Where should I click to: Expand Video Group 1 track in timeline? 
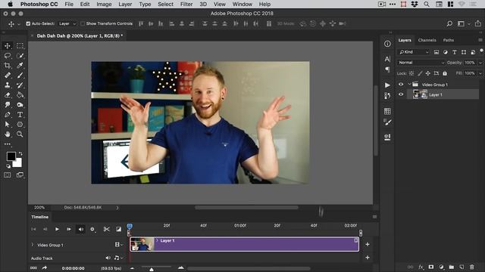click(x=33, y=245)
